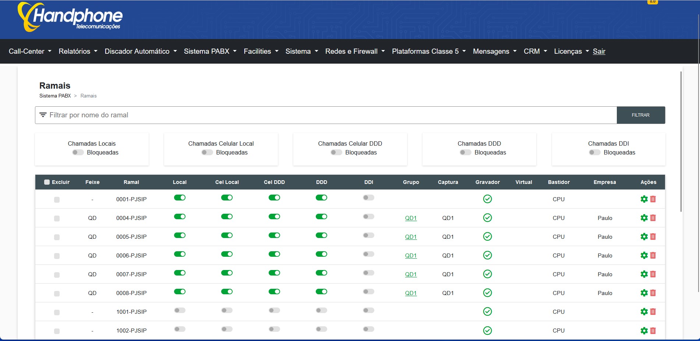The image size is (700, 341).
Task: Check the Excluir select-all checkbox
Action: click(47, 182)
